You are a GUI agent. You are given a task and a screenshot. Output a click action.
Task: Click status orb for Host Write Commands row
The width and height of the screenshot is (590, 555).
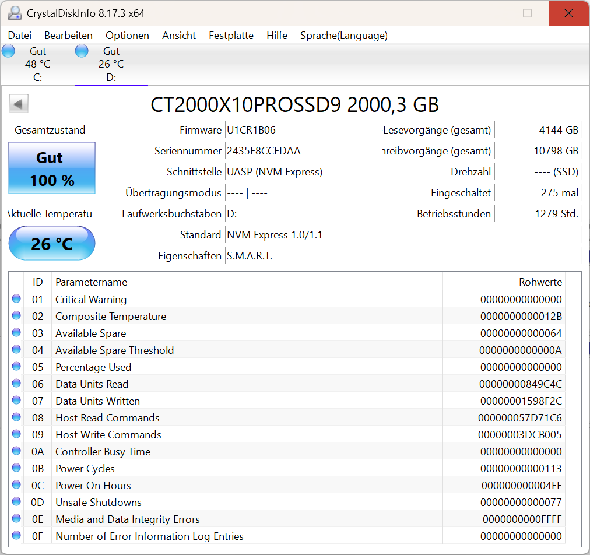coord(16,434)
